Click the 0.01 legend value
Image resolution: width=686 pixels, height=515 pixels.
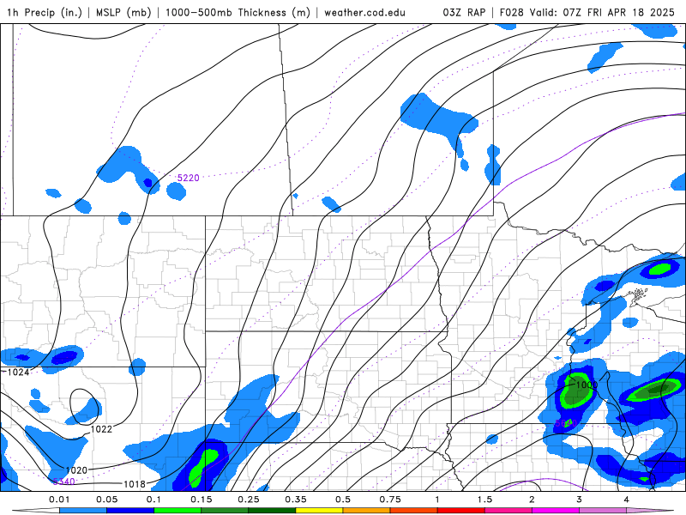(x=59, y=500)
